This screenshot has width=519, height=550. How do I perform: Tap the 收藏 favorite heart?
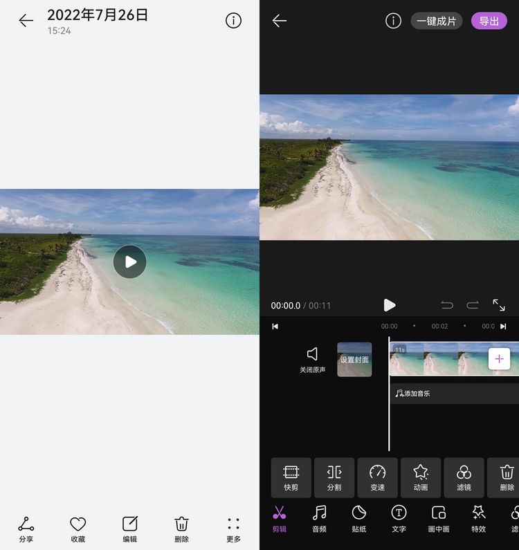click(x=78, y=529)
